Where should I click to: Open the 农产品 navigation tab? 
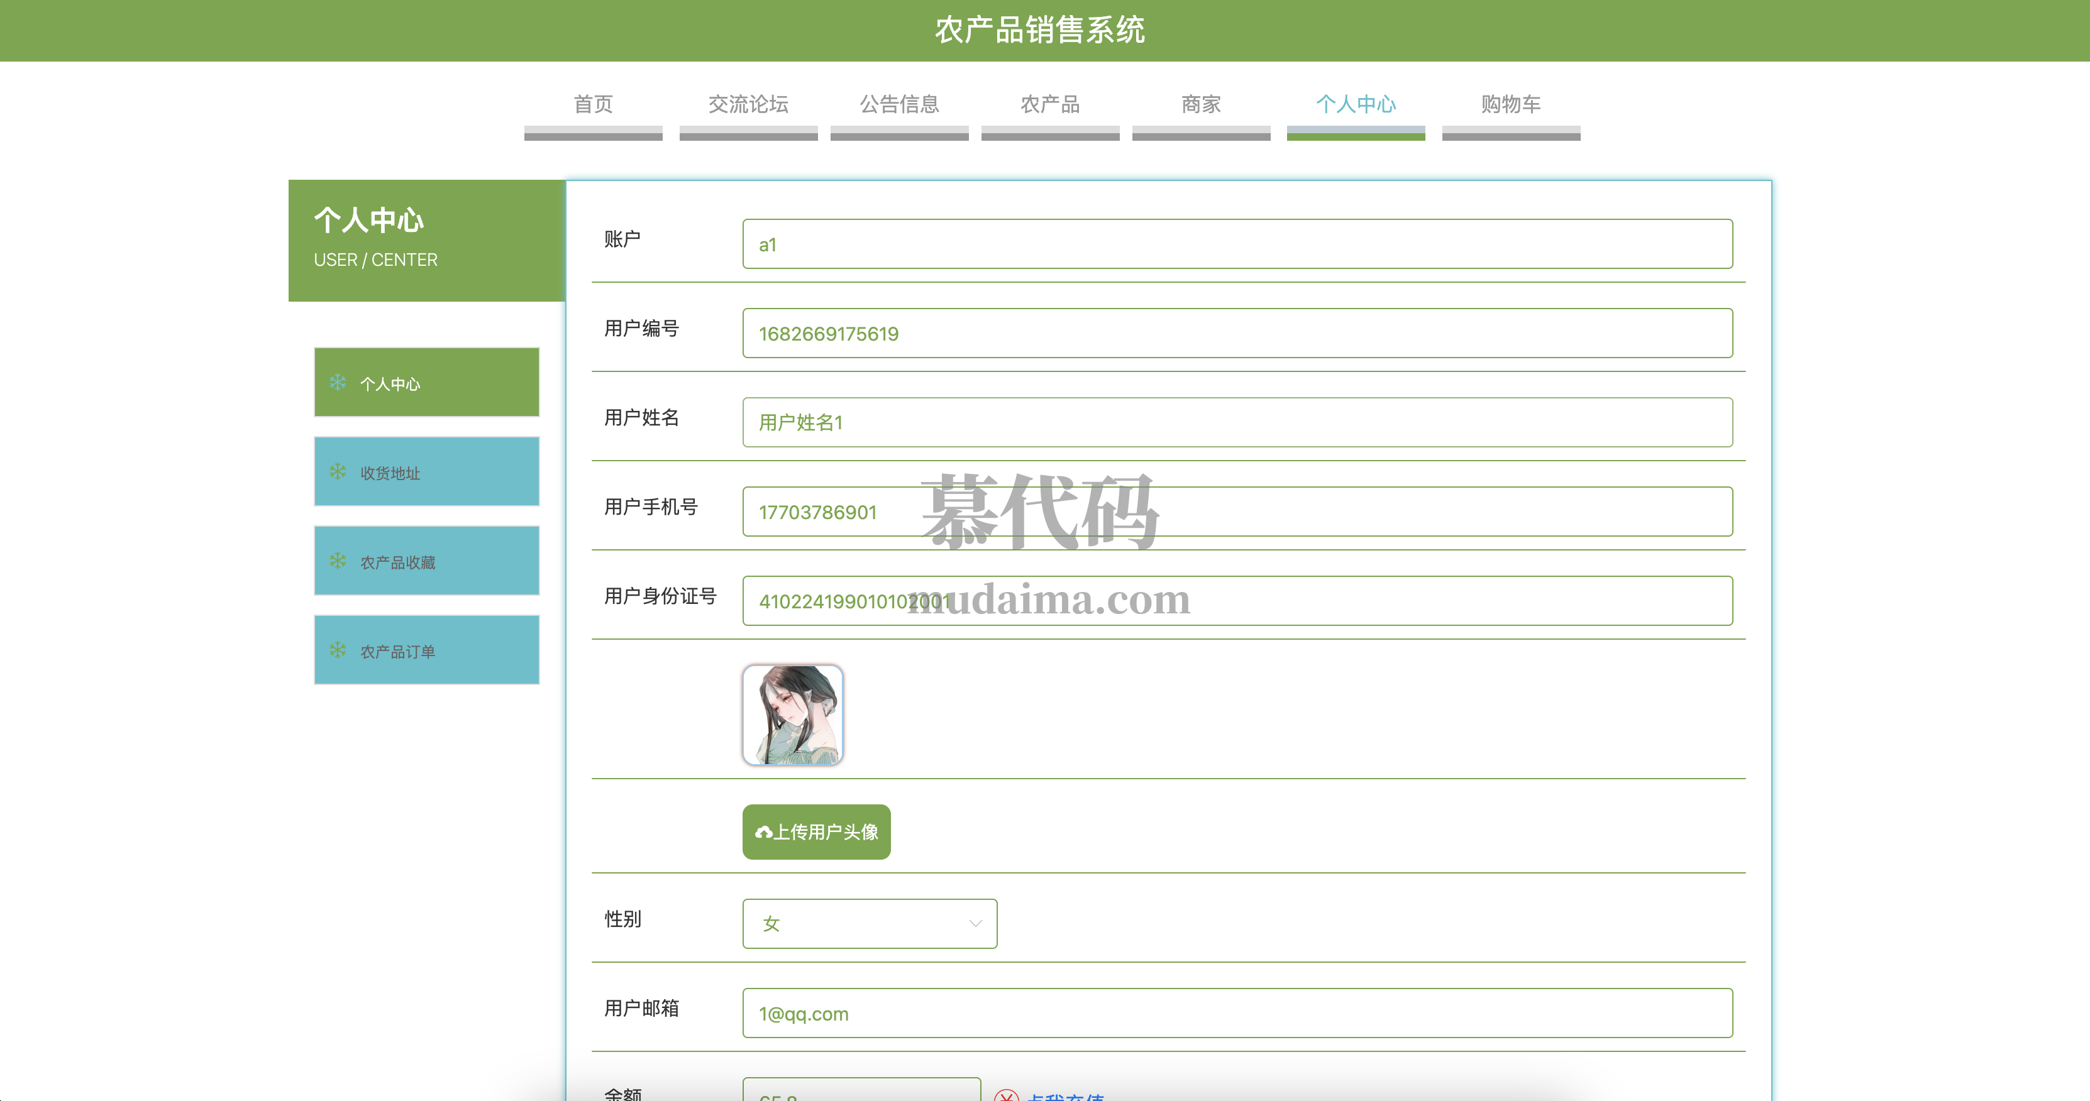point(1050,104)
